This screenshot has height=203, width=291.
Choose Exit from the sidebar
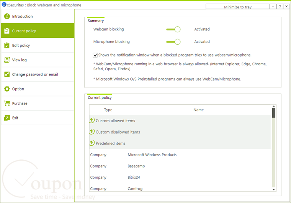[x=38, y=118]
